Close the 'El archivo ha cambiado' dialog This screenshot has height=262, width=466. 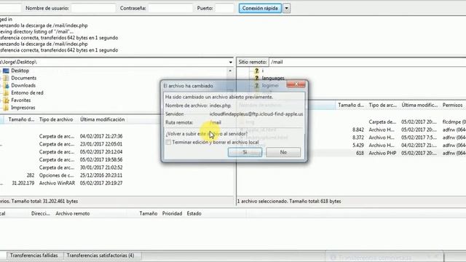pyautogui.click(x=296, y=84)
